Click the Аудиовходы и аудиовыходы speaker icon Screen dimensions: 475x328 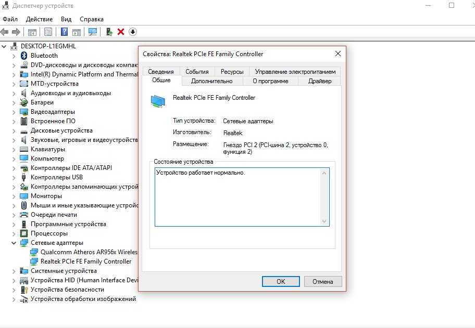point(24,93)
